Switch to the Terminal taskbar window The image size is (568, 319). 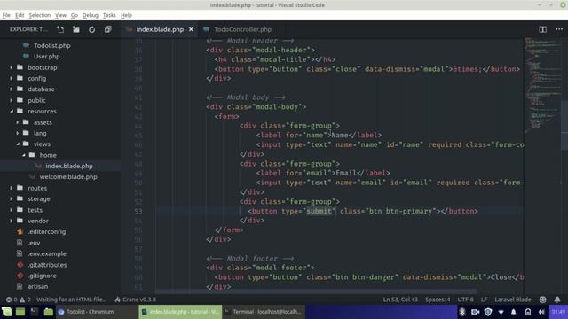[x=264, y=312]
